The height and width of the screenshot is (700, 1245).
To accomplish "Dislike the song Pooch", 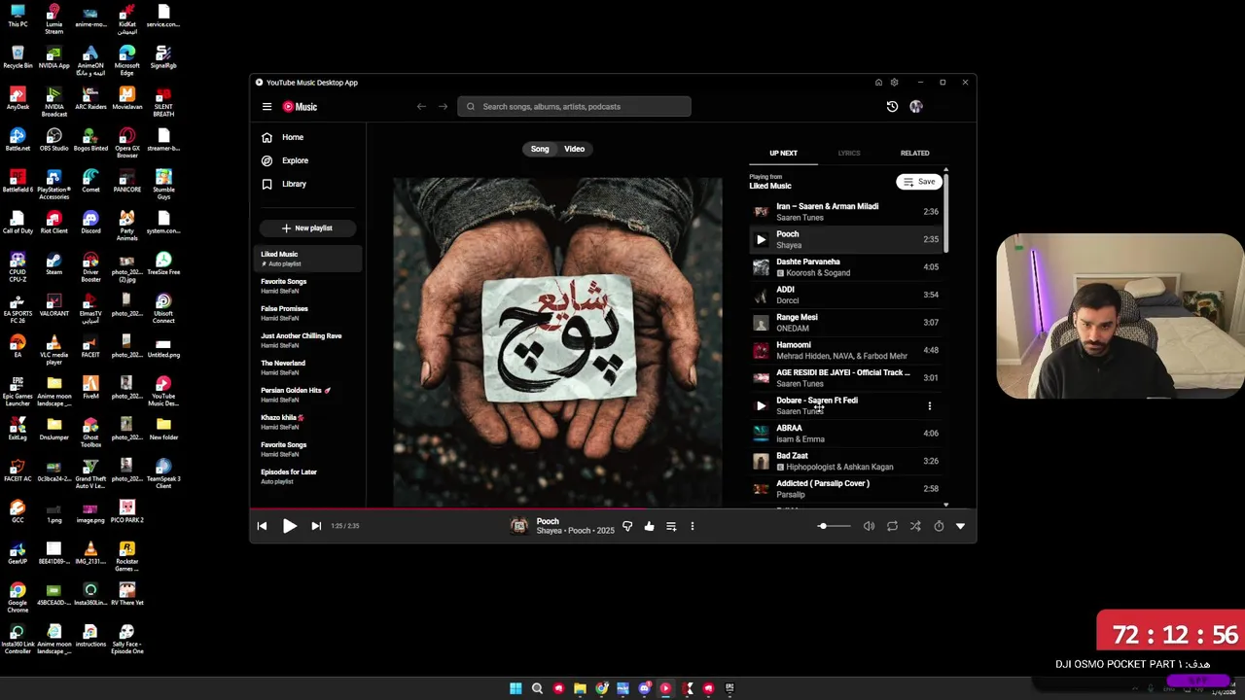I will [x=627, y=526].
